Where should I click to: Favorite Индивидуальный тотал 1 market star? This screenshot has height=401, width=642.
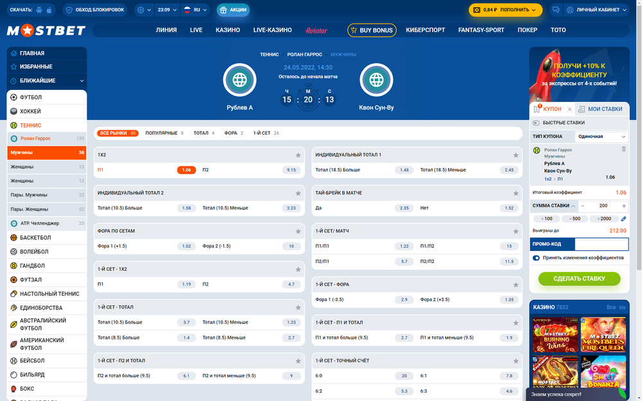coord(516,155)
